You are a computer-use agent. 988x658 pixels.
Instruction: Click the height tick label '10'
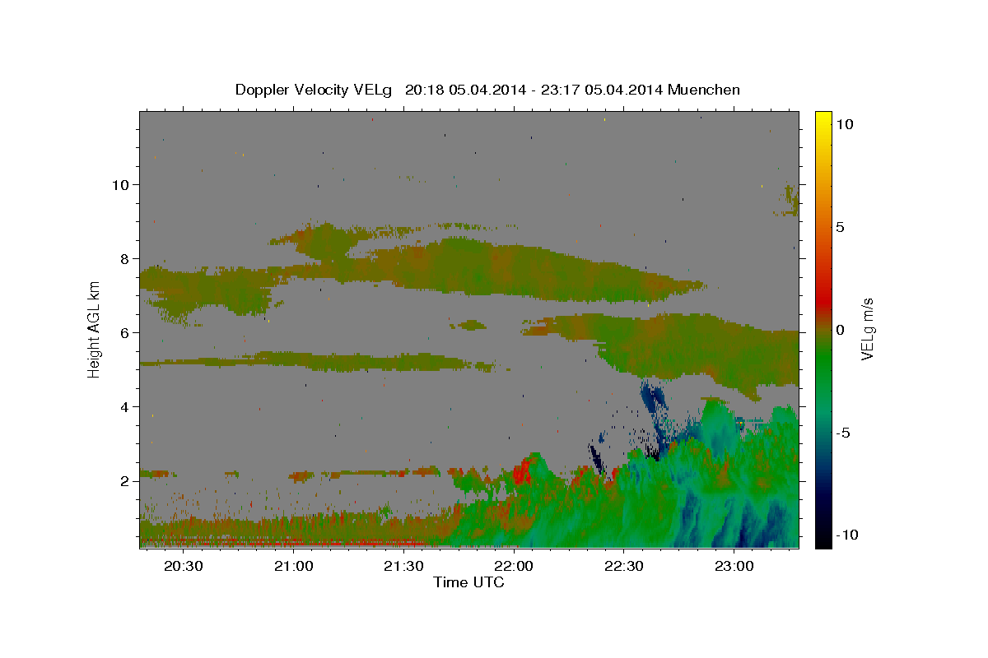tap(120, 184)
